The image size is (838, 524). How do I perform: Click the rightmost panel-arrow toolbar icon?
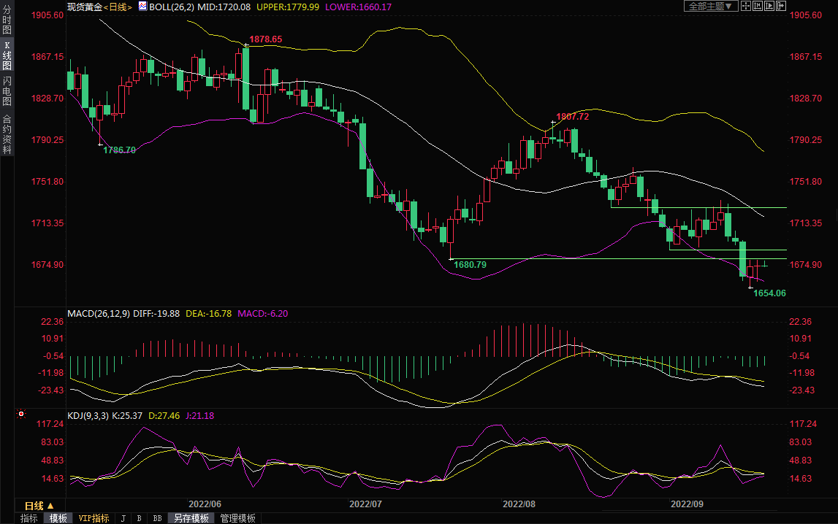click(781, 6)
